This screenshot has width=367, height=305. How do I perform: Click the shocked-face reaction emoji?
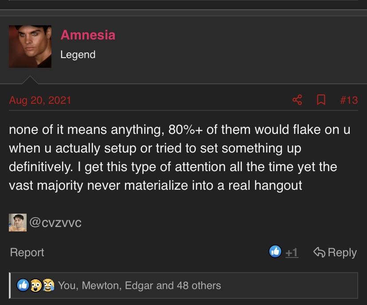click(x=35, y=285)
